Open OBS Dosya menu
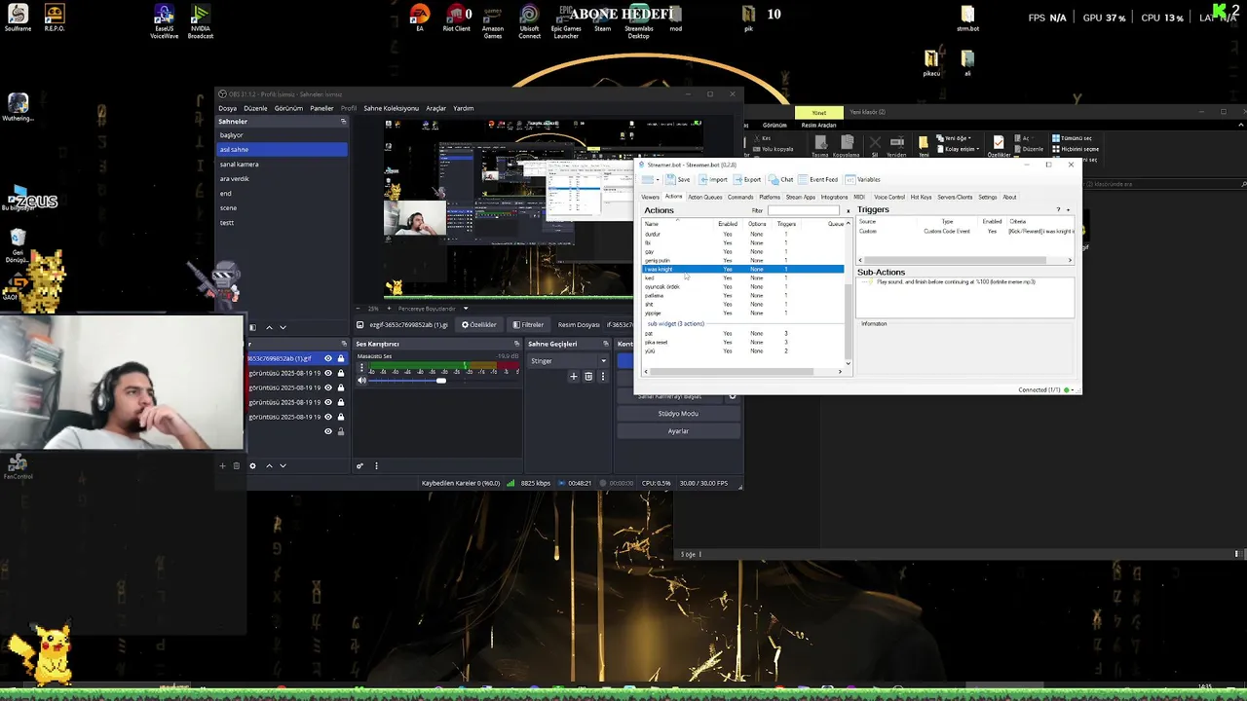The width and height of the screenshot is (1247, 701). pyautogui.click(x=227, y=108)
